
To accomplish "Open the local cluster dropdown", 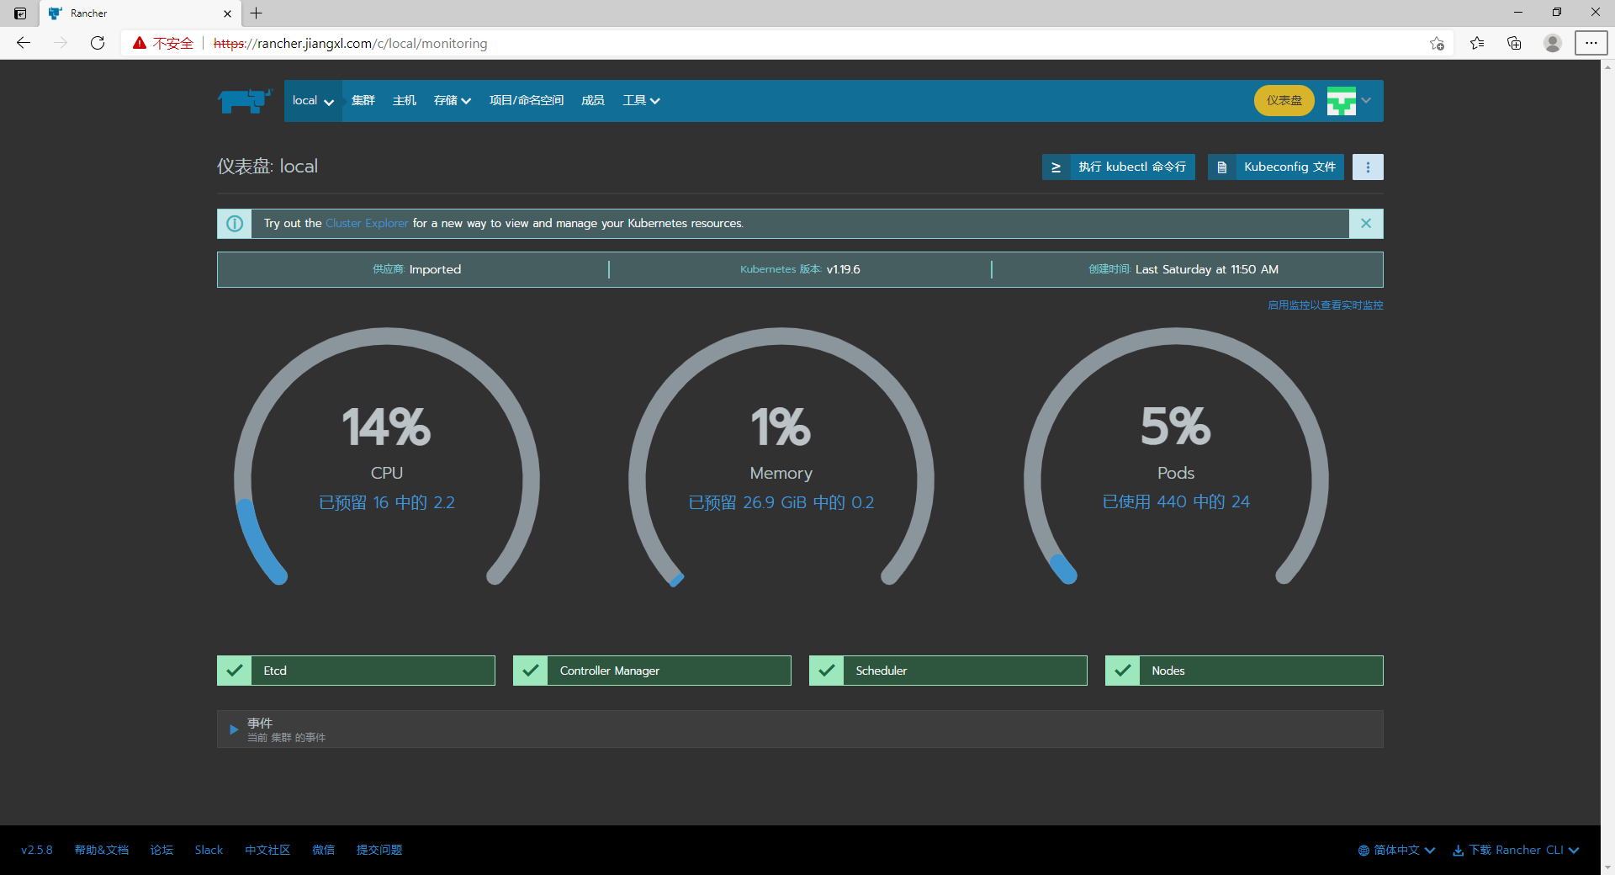I will [313, 101].
